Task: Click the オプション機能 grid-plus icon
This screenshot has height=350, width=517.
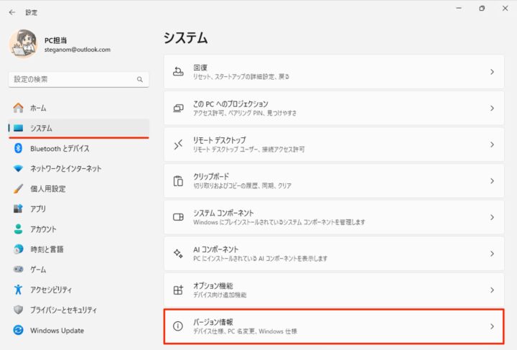Action: 178,290
